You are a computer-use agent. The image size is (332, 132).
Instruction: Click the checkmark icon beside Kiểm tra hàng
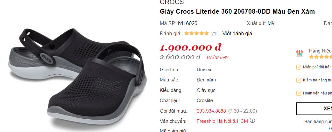299,80
